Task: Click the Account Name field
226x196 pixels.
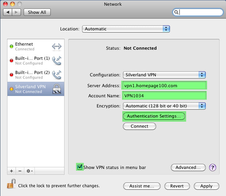Action: tap(164, 96)
